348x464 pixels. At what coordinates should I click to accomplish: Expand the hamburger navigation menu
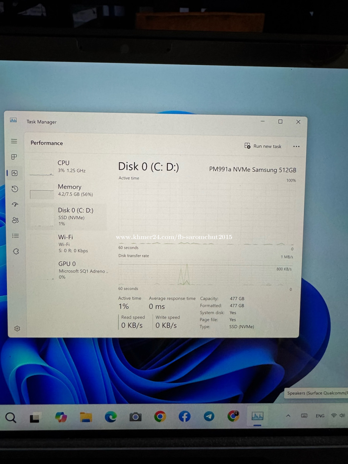point(14,141)
